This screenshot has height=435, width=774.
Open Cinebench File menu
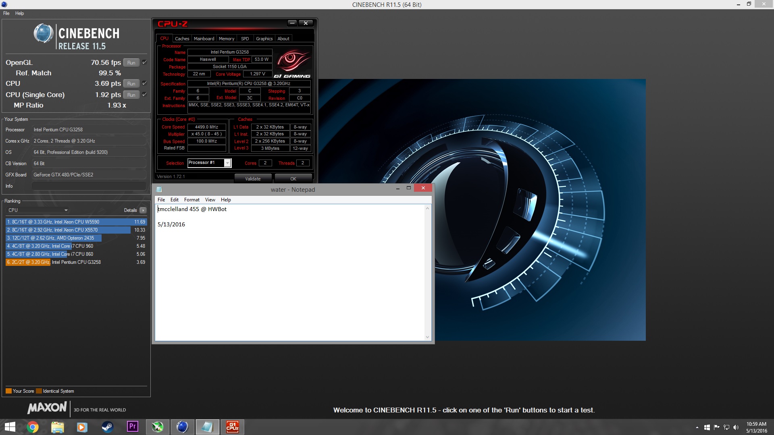click(x=6, y=13)
